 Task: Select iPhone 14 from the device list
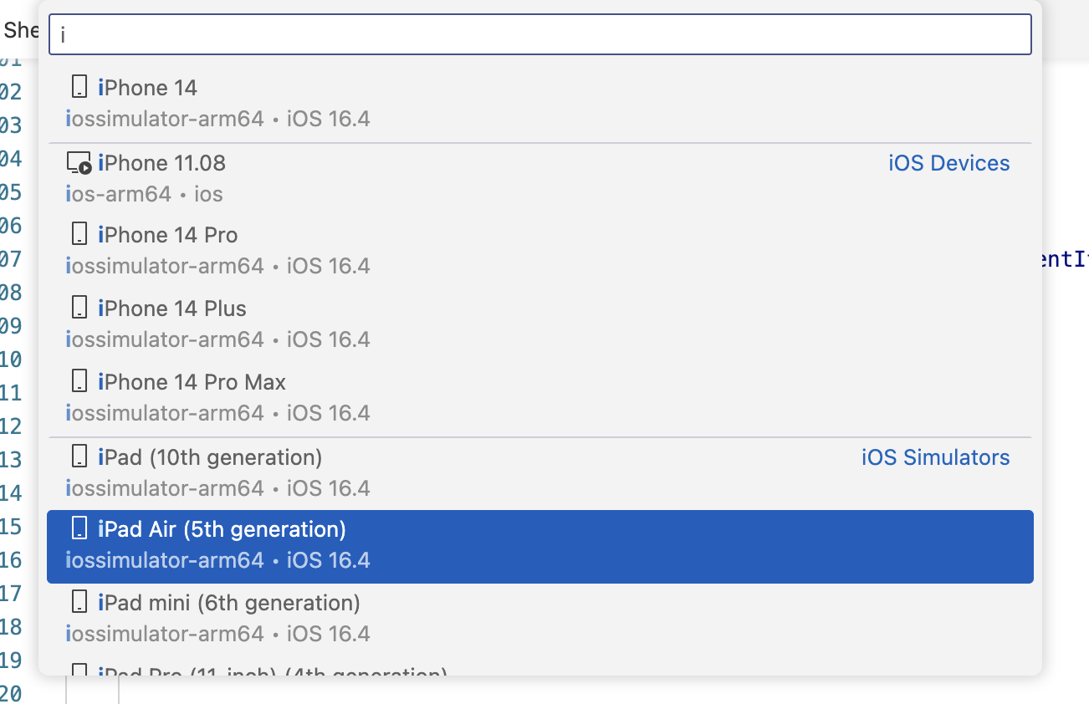click(x=335, y=100)
